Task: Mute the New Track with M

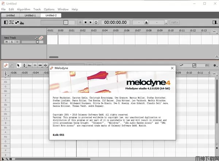Action: (7, 42)
